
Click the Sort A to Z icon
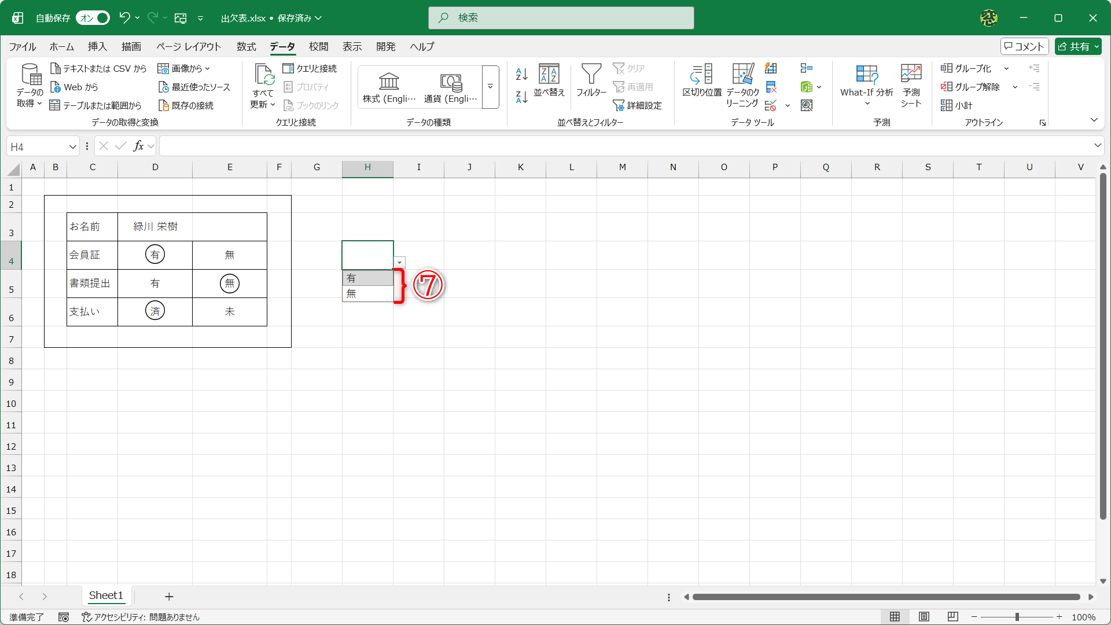click(x=521, y=73)
